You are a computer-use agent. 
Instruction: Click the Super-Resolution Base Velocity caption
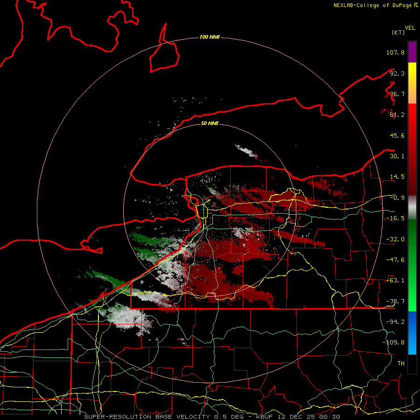pos(212,417)
